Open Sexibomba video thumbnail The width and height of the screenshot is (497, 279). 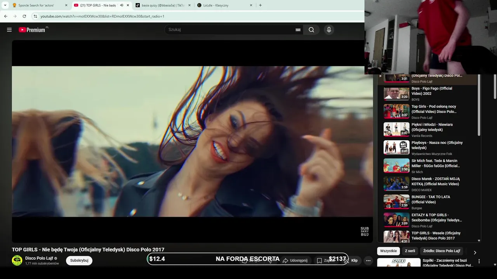point(396,220)
